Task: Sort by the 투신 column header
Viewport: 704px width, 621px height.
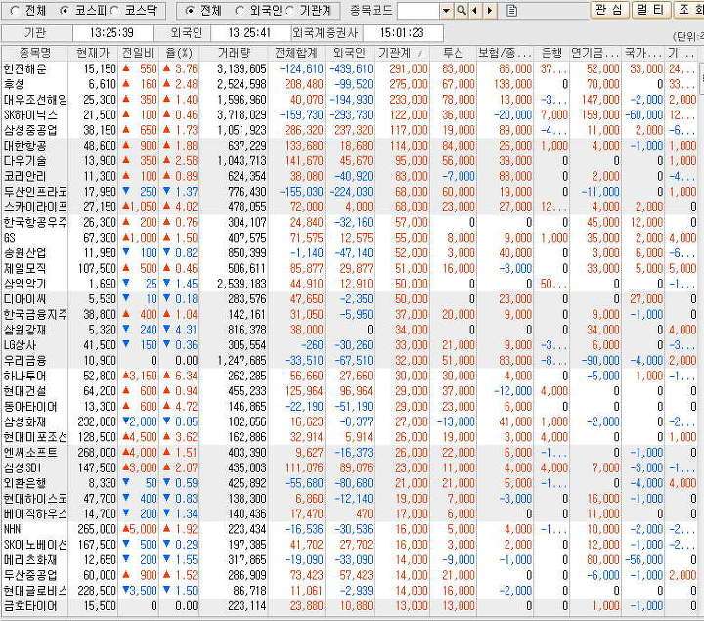Action: coord(453,53)
